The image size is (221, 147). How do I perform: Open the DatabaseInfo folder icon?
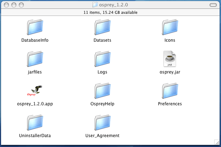(35, 27)
